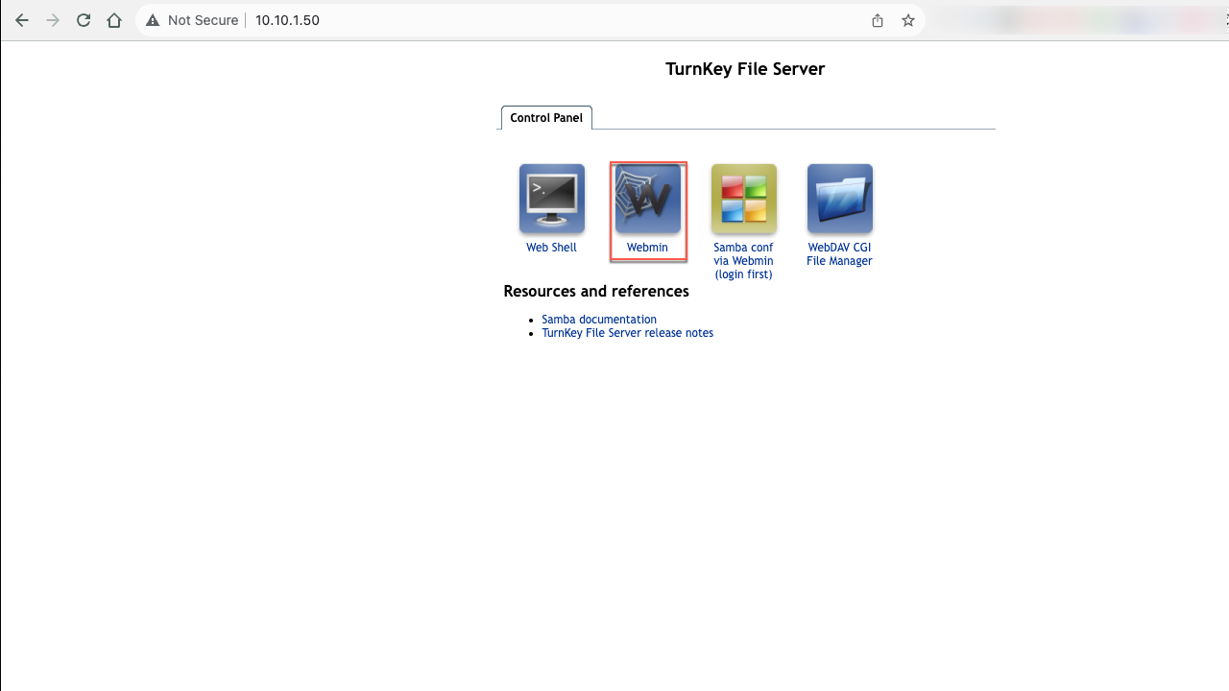Image resolution: width=1229 pixels, height=691 pixels.
Task: Click the Samba conf via Webmin label
Action: 743,260
